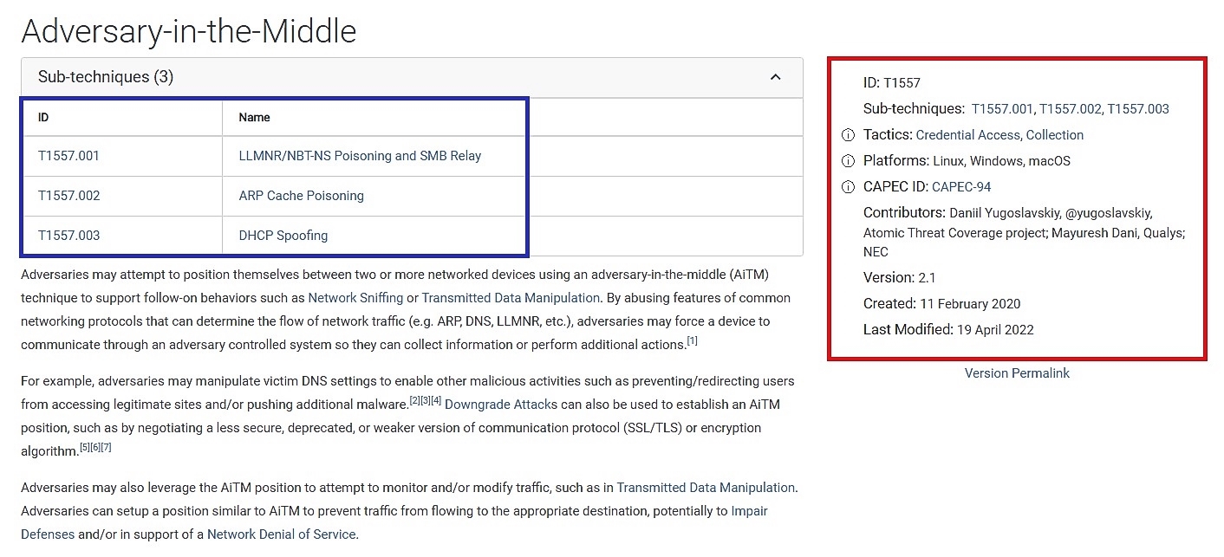Open the Downgrade Attacks link
Screen dimensions: 1224x557
(x=500, y=405)
